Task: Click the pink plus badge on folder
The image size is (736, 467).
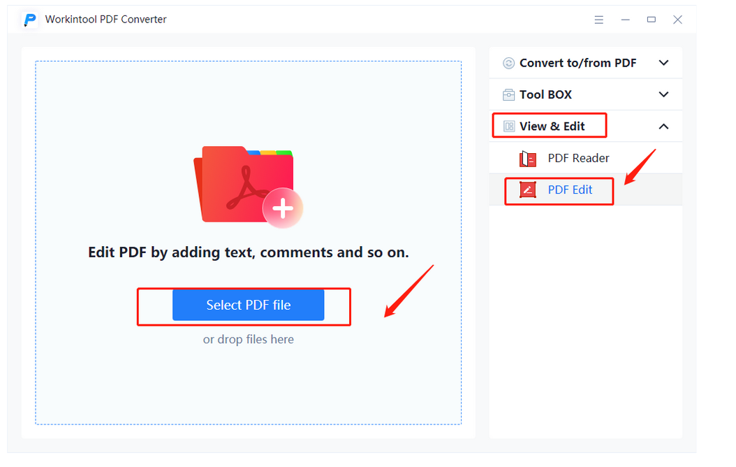Action: click(x=282, y=208)
